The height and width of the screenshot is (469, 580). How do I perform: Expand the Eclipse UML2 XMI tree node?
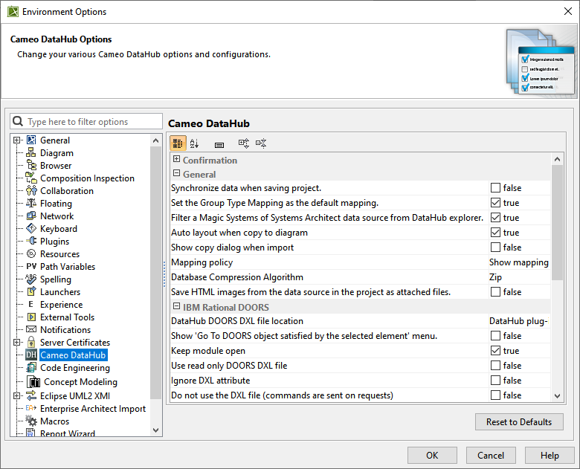(16, 395)
